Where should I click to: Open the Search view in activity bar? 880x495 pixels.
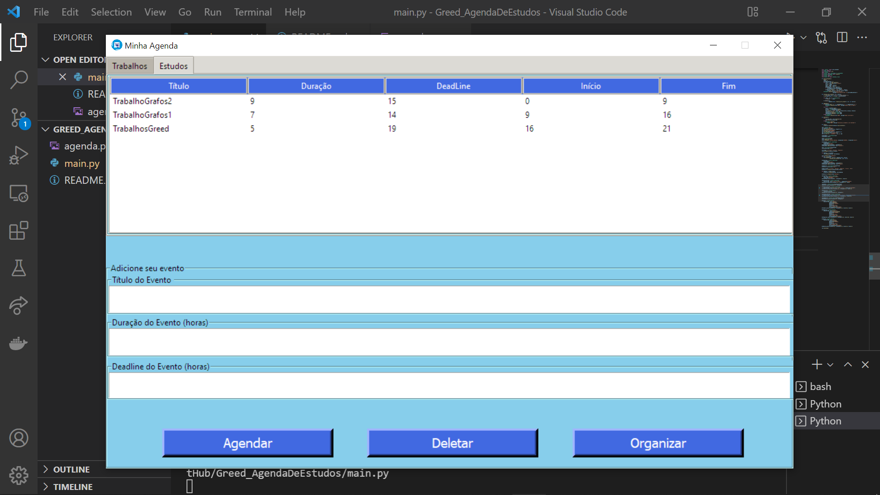pyautogui.click(x=18, y=80)
